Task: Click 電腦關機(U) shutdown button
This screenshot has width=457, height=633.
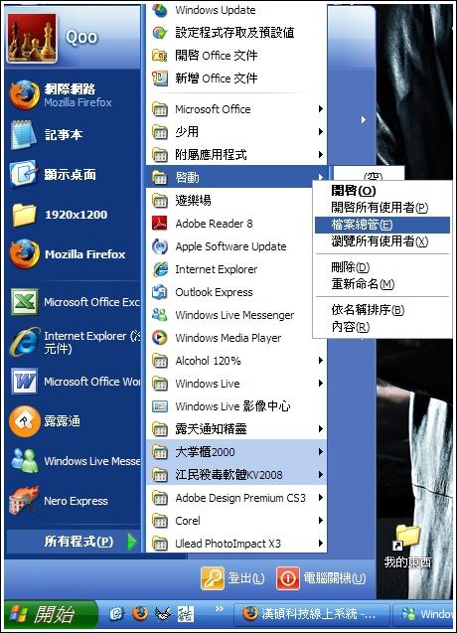Action: click(x=321, y=578)
